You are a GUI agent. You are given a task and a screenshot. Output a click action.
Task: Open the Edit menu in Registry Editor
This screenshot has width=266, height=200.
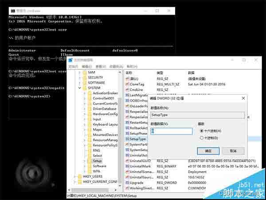pyautogui.click(x=87, y=66)
